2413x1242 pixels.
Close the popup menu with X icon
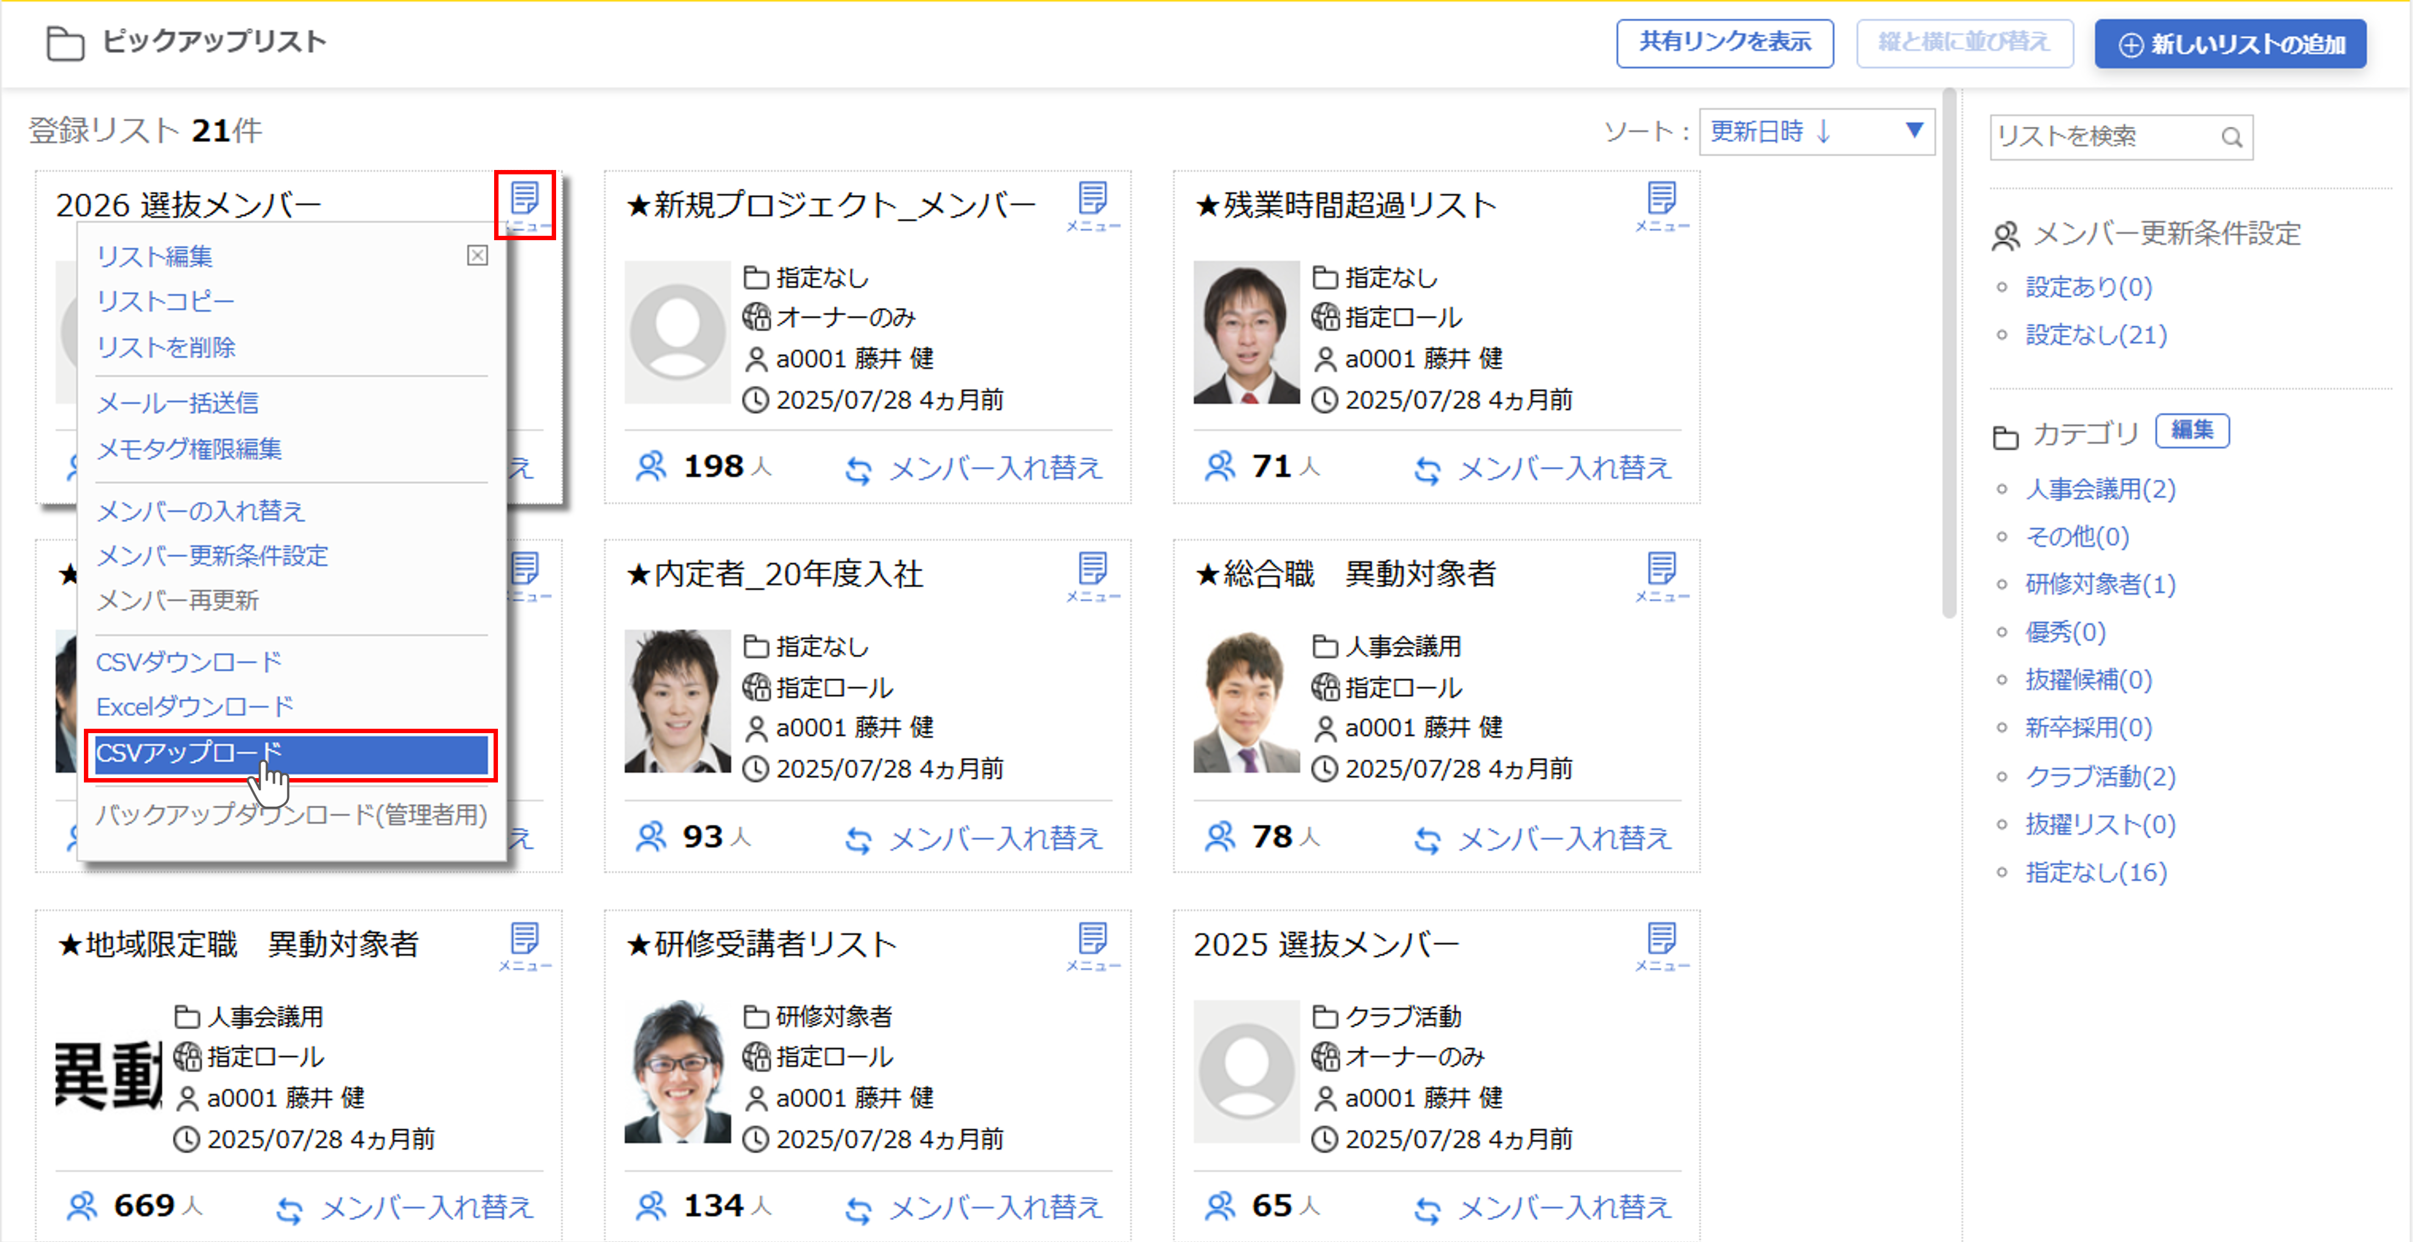pyautogui.click(x=477, y=256)
